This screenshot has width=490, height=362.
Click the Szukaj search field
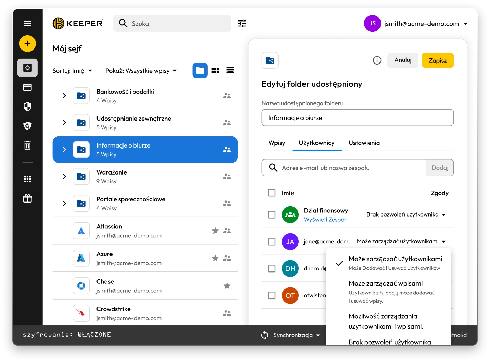coord(172,23)
